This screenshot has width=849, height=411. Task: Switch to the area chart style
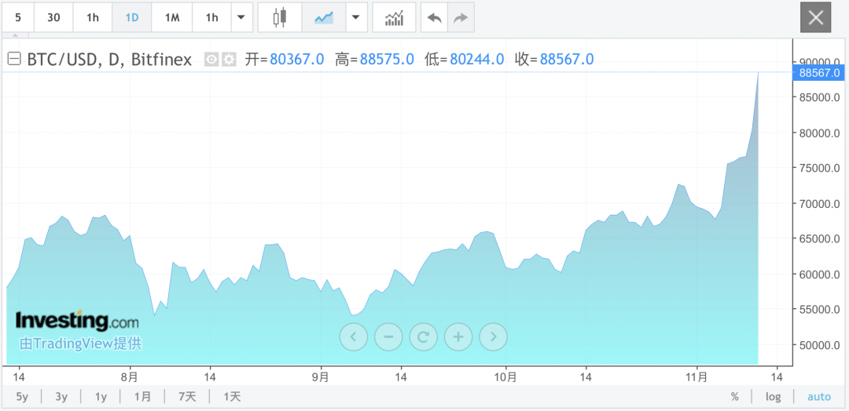coord(323,17)
